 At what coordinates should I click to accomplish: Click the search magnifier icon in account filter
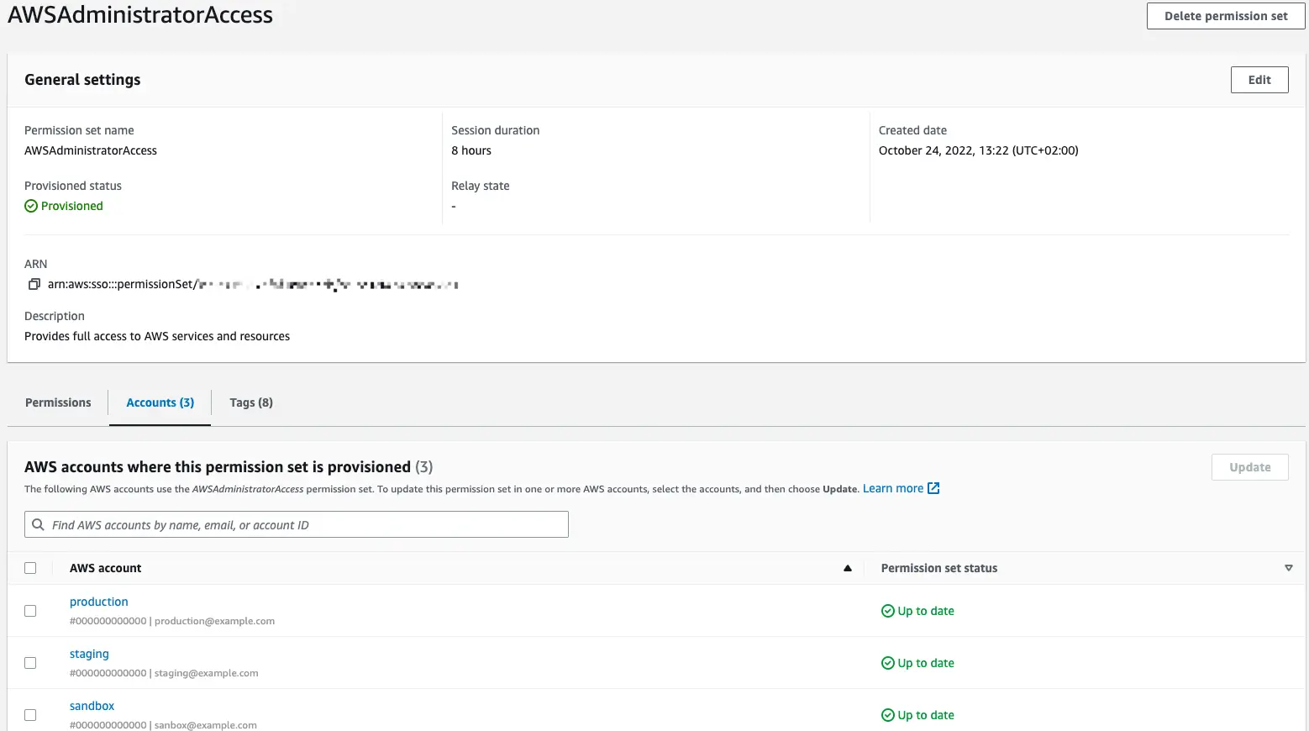[38, 524]
